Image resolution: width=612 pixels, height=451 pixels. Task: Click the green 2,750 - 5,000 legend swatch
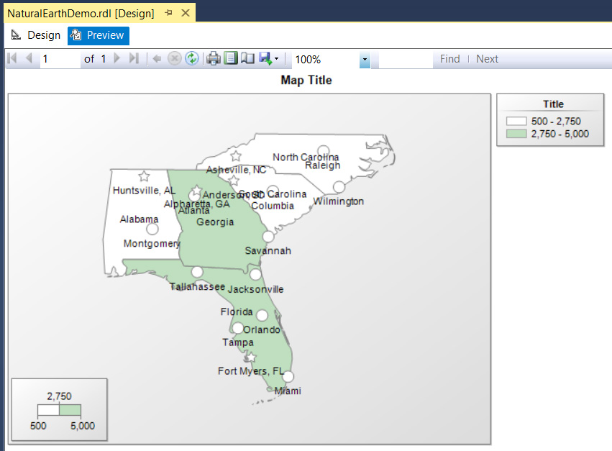516,134
